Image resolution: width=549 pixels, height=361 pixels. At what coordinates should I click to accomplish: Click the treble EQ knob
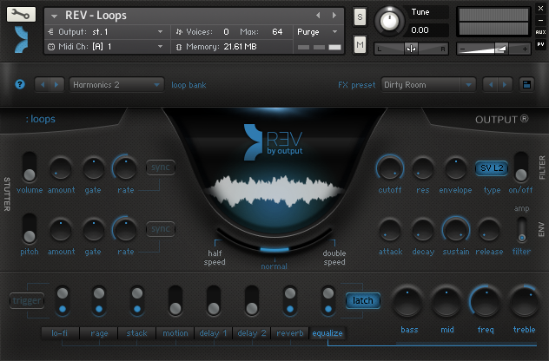coord(524,301)
